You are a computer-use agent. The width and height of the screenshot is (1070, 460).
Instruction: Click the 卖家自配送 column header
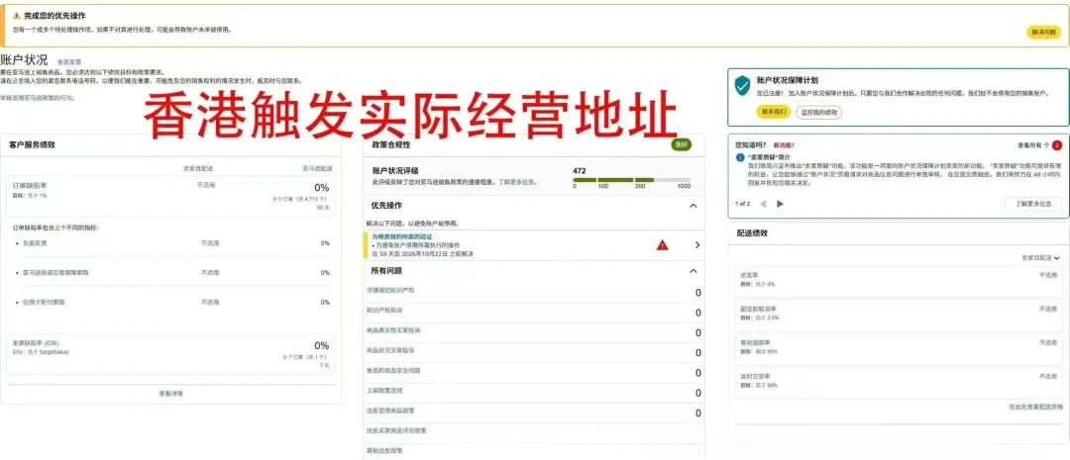point(197,168)
